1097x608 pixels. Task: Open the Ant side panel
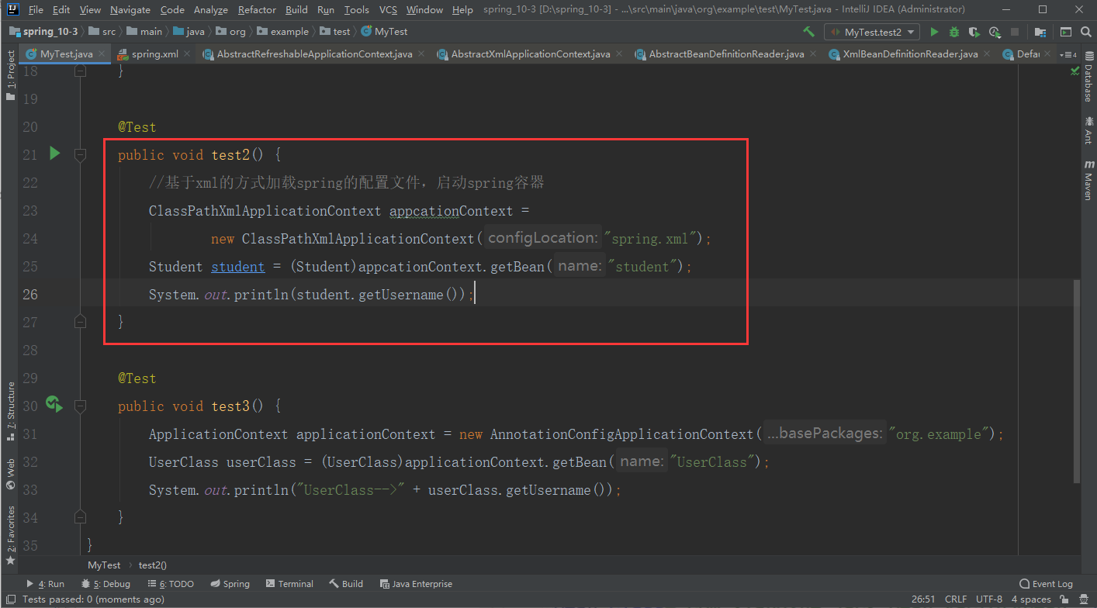1088,130
